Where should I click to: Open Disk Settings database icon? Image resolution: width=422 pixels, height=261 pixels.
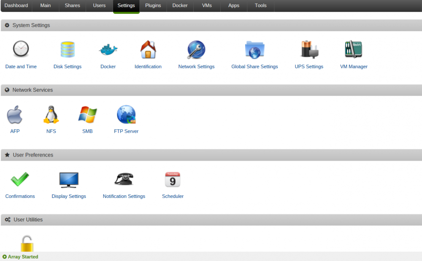[x=68, y=49]
